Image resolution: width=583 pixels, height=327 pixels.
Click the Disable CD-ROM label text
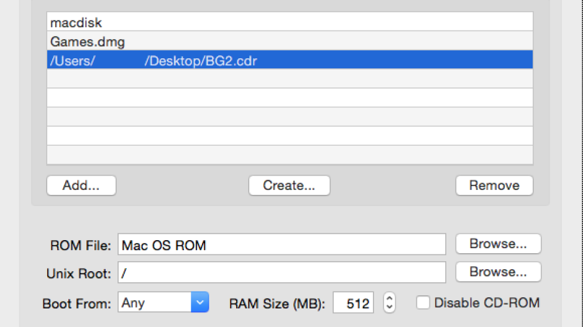pos(487,303)
